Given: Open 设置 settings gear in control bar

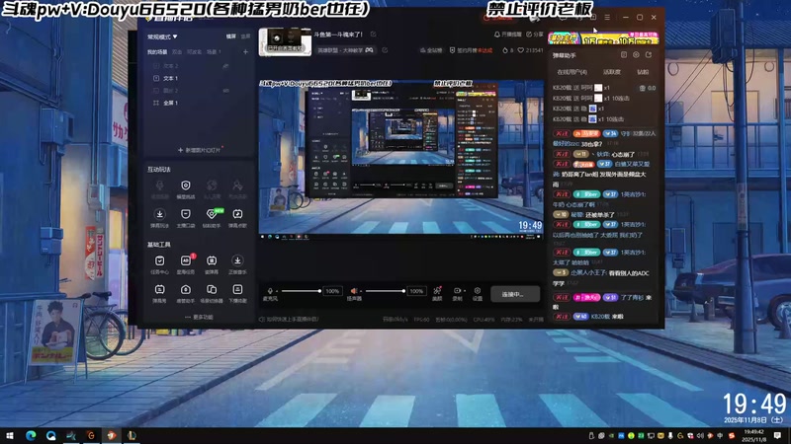Looking at the screenshot, I should (x=478, y=290).
